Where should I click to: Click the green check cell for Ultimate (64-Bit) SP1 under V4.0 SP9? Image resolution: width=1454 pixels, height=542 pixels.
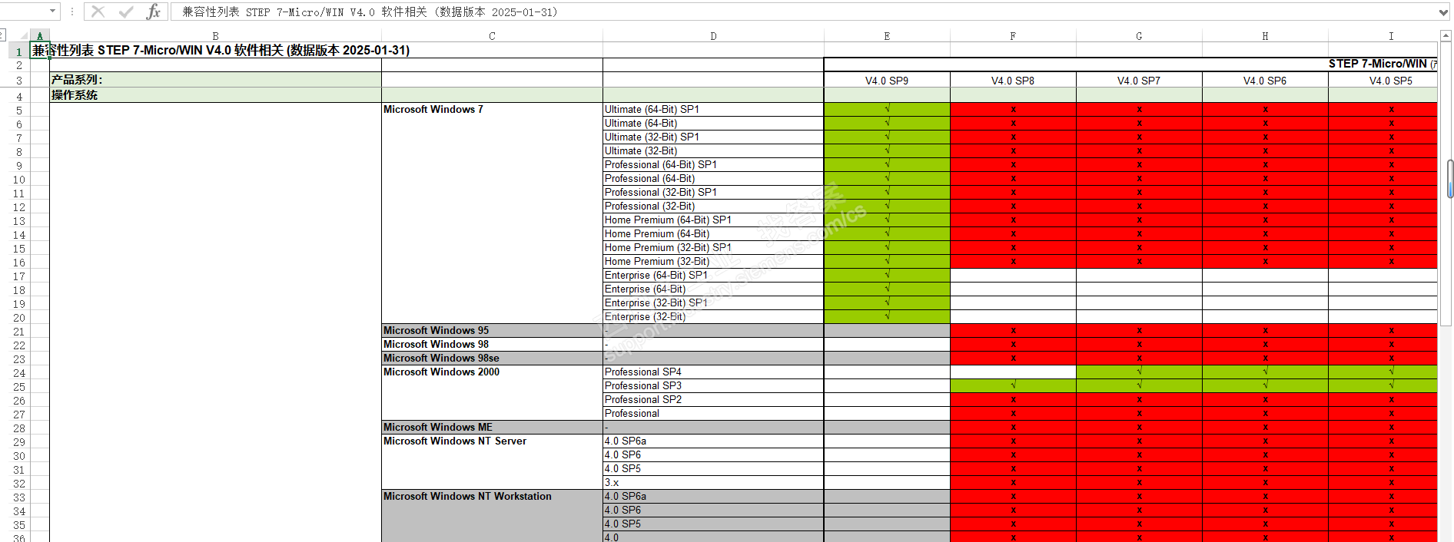point(887,110)
